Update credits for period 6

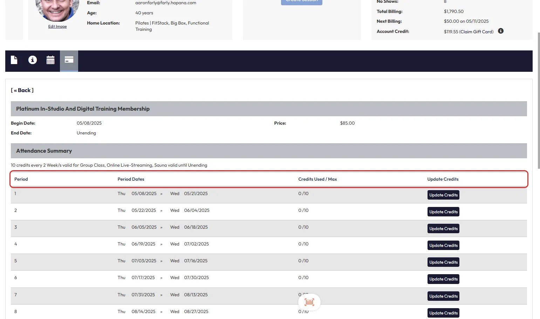pos(443,279)
